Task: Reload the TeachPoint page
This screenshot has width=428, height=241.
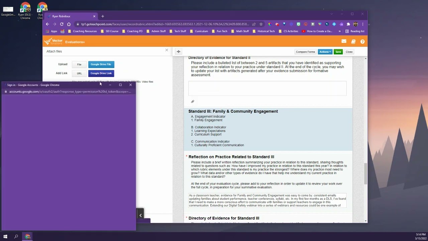Action: tap(62, 24)
